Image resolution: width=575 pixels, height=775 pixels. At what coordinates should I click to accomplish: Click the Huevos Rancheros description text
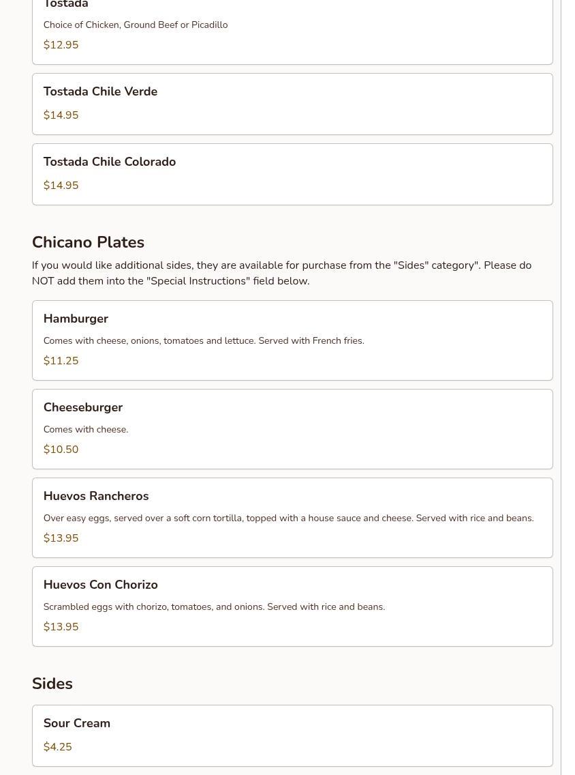288,518
